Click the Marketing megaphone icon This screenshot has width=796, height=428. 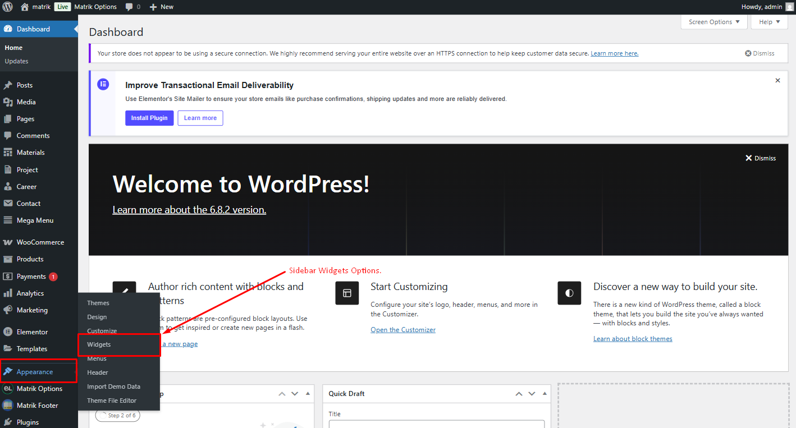pyautogui.click(x=8, y=310)
